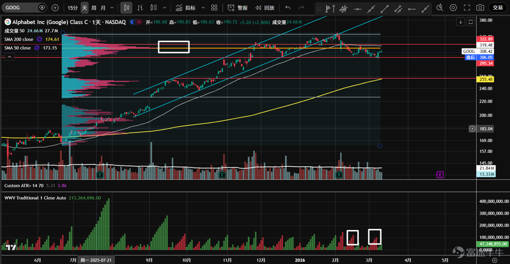Start 回放 bar replay
510x264 pixels.
click(265, 8)
